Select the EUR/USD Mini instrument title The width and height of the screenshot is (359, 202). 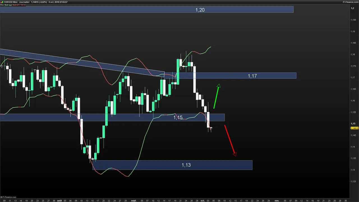11,2
